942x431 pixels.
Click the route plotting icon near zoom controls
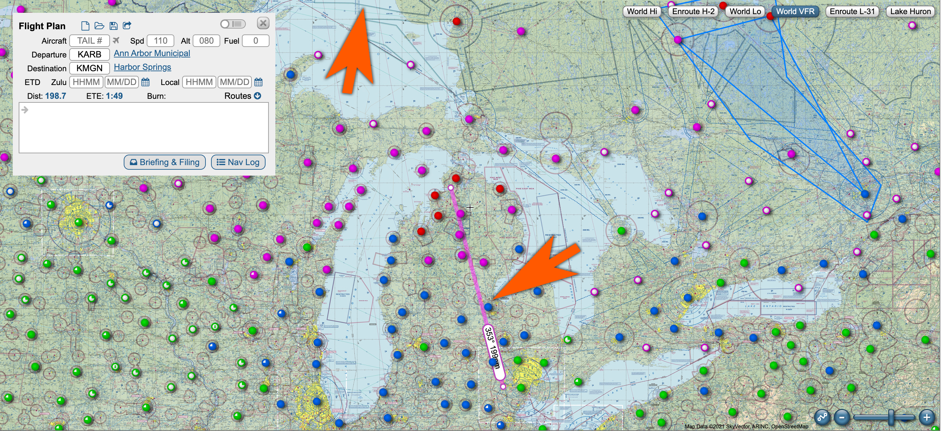coord(822,417)
